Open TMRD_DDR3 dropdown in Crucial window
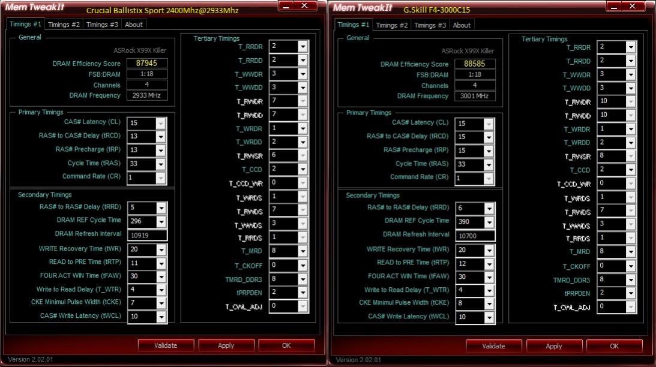 pyautogui.click(x=303, y=279)
